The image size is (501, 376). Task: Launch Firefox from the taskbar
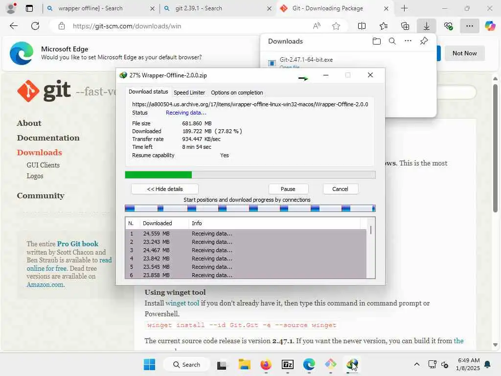(266, 364)
